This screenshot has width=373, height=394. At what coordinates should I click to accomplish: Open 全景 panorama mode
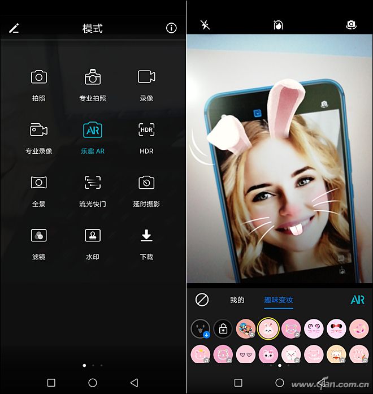pos(38,183)
